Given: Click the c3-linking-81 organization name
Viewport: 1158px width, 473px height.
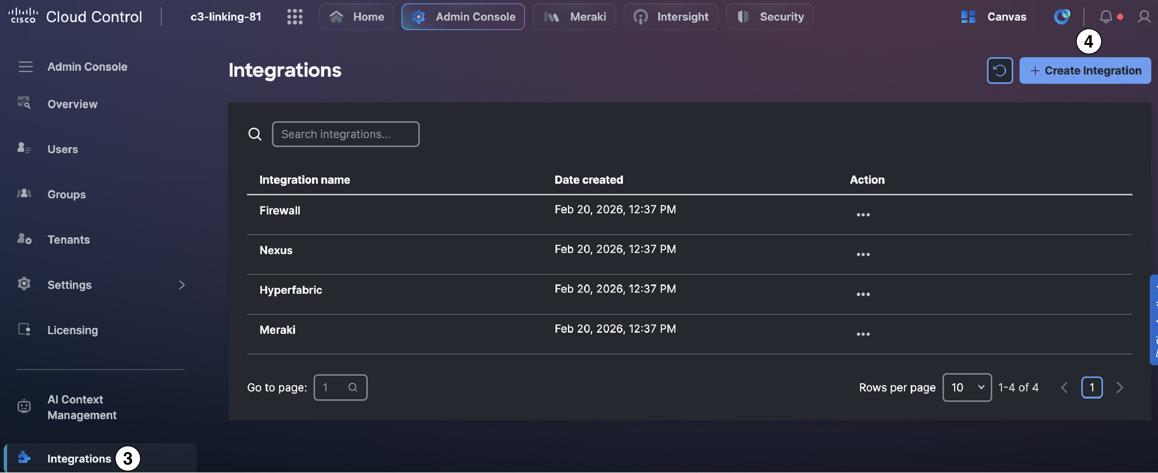Looking at the screenshot, I should (x=226, y=16).
